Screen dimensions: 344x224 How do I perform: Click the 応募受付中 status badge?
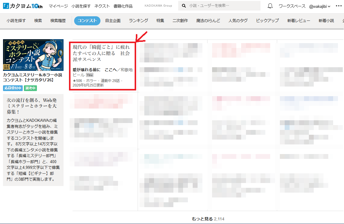(13, 88)
